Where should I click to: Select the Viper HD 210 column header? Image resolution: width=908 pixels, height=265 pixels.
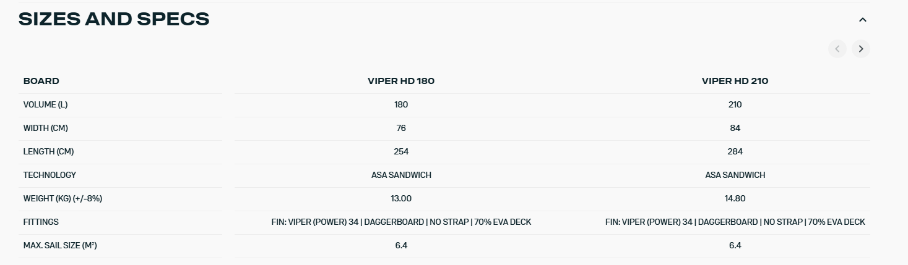(x=735, y=81)
